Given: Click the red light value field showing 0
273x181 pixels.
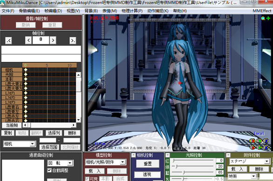Looking at the screenshot, I should coord(219,161).
